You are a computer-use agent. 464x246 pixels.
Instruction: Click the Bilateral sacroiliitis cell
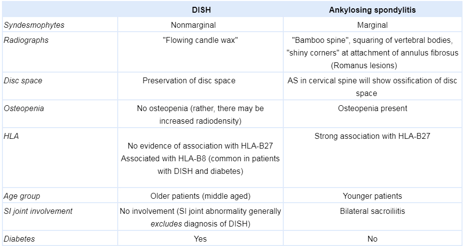(373, 211)
